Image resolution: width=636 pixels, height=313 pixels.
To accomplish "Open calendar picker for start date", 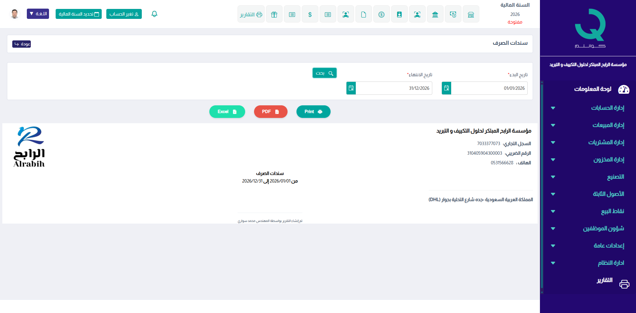I will [x=447, y=88].
